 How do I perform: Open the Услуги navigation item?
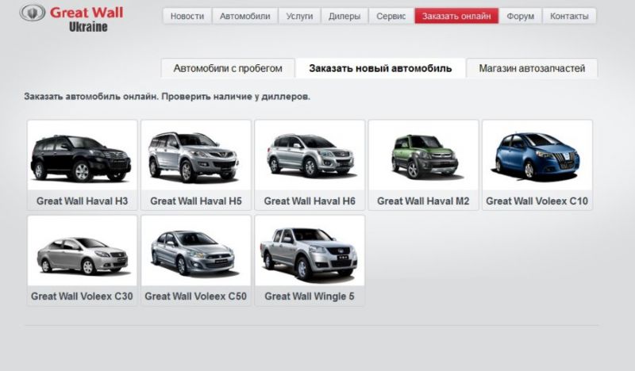(299, 16)
